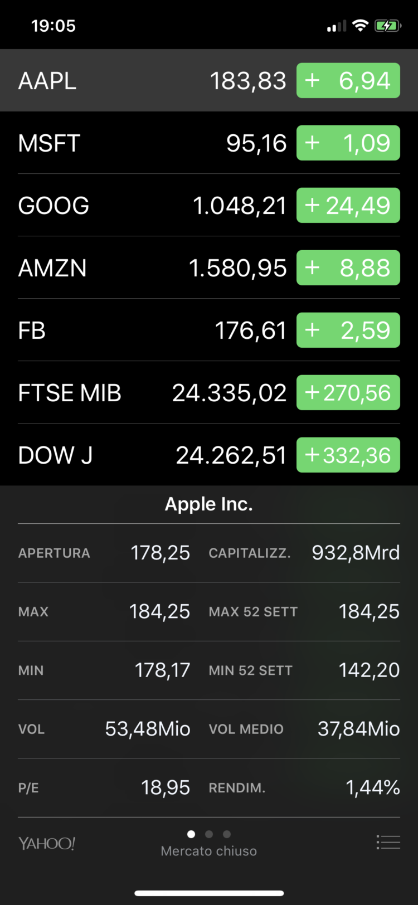Tap the 19:05 clock in status bar
The image size is (418, 905).
click(54, 26)
